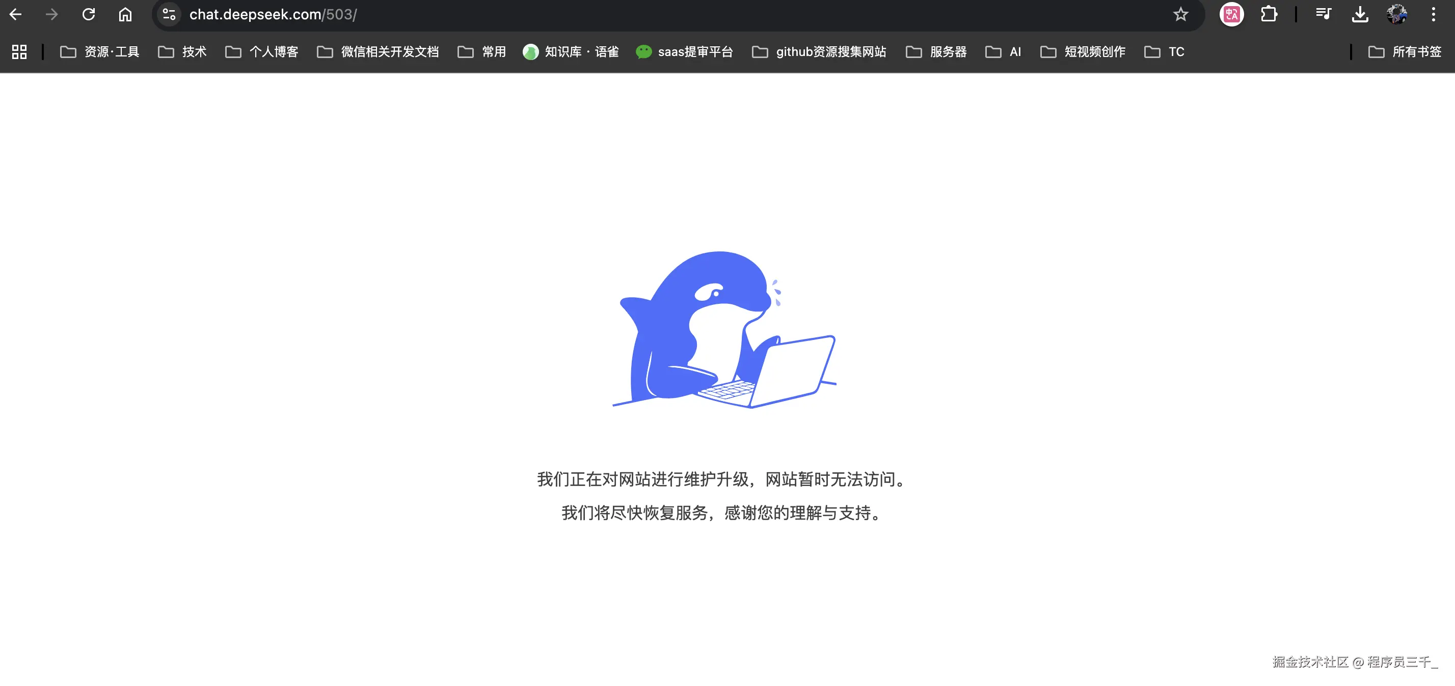Open the saas提审平台 bookmark
Image resolution: width=1455 pixels, height=686 pixels.
(x=685, y=52)
